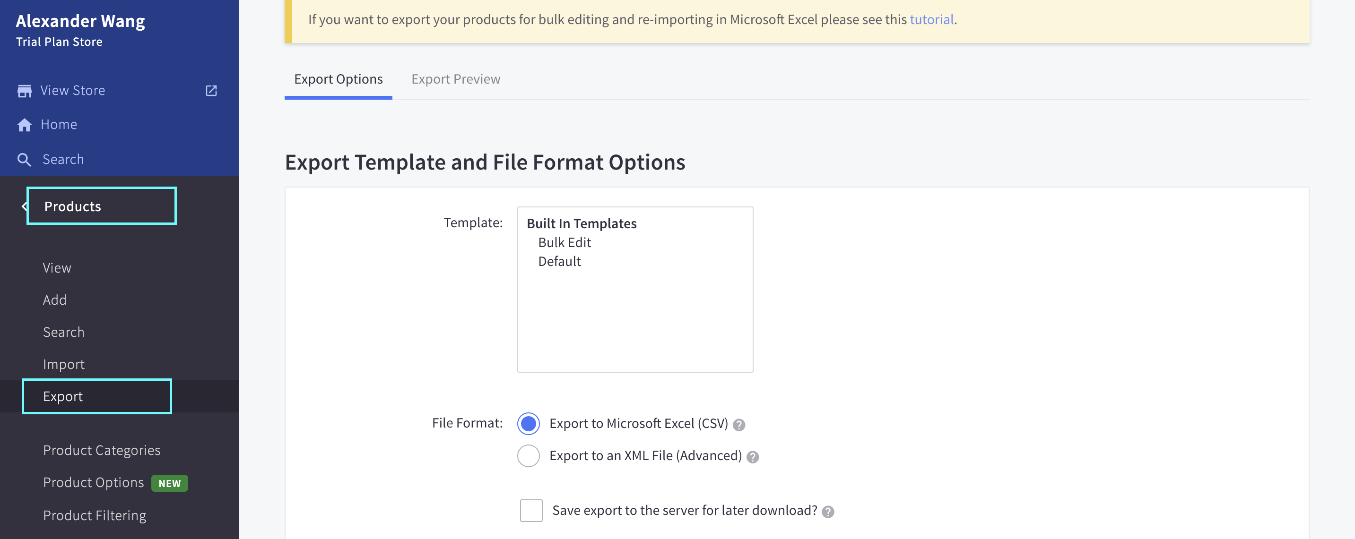
Task: Open Product Categories in the sidebar
Action: 102,450
